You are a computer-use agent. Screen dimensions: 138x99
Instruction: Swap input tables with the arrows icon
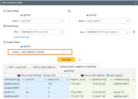[x=69, y=11]
